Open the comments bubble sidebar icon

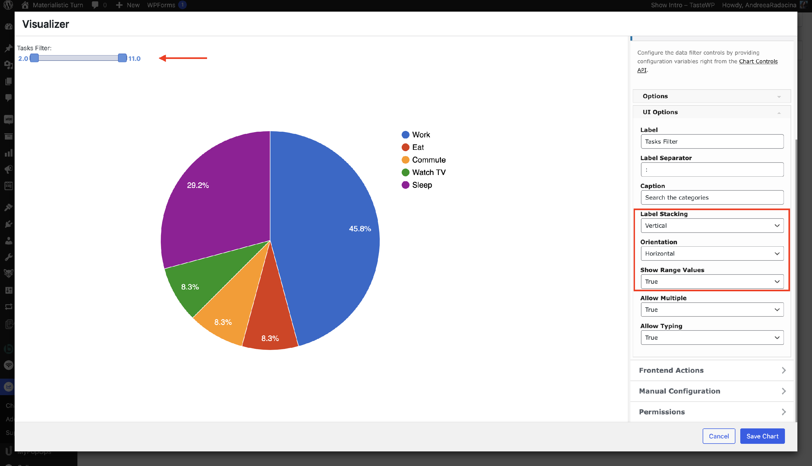click(8, 98)
